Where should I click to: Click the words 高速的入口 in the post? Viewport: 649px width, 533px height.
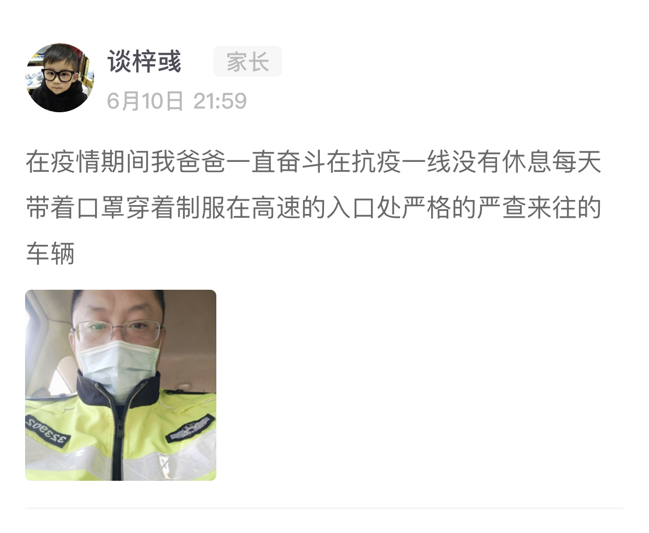(314, 208)
